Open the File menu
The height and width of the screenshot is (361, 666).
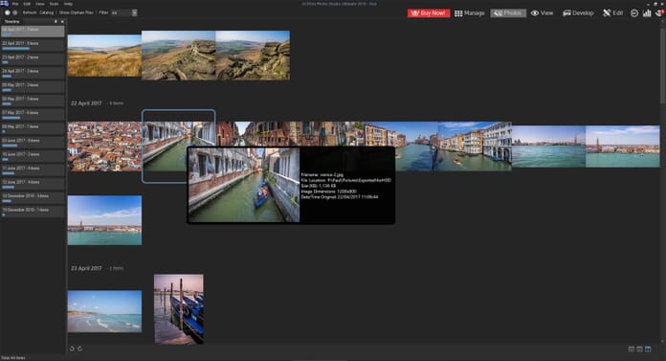coord(15,4)
